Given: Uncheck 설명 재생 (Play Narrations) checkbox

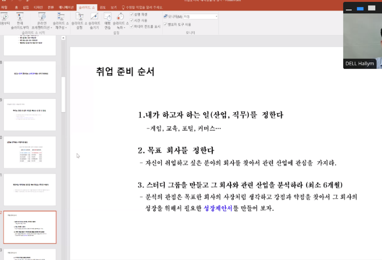Looking at the screenshot, I should [132, 15].
